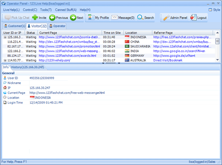Click the Current Page globe icon
Screen dimensions: 222x165
click(5, 93)
